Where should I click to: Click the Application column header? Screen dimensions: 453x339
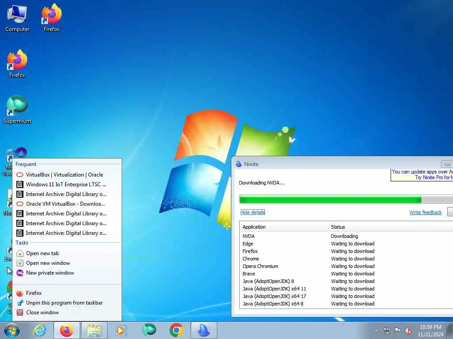pyautogui.click(x=284, y=227)
